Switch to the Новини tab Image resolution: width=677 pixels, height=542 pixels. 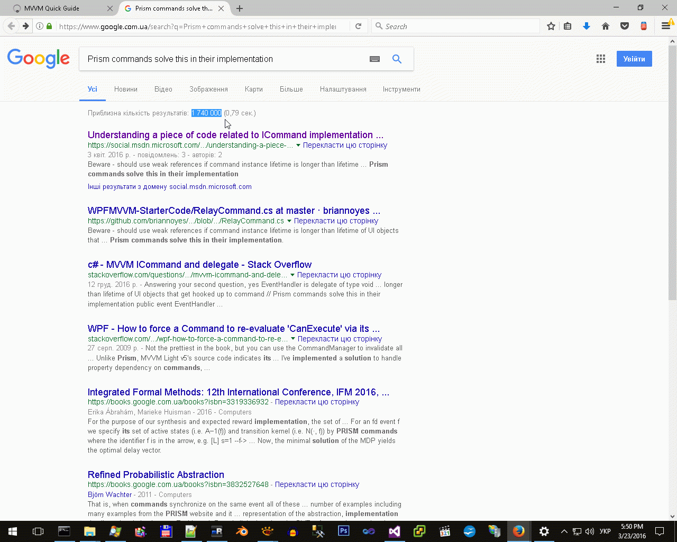(126, 89)
